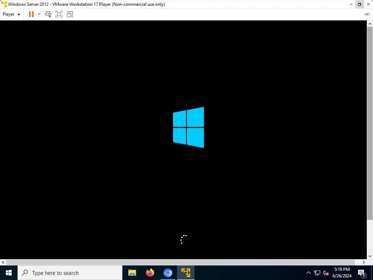Viewport: 373px width, 280px height.
Task: Click the vertical scrollbar up arrow
Action: point(370,24)
